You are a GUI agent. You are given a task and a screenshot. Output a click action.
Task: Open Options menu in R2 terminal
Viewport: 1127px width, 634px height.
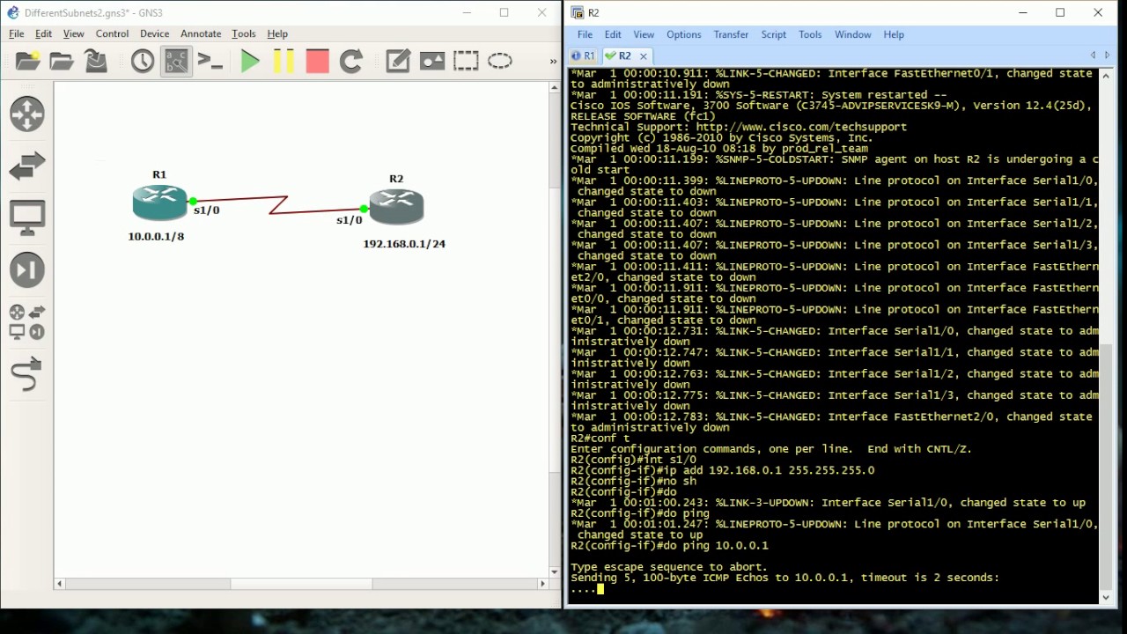point(683,34)
